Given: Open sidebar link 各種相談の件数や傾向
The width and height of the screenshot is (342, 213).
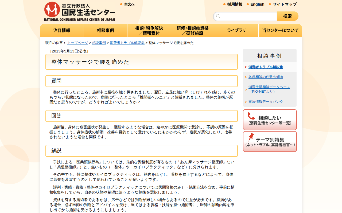Looking at the screenshot, I should pos(266,77).
